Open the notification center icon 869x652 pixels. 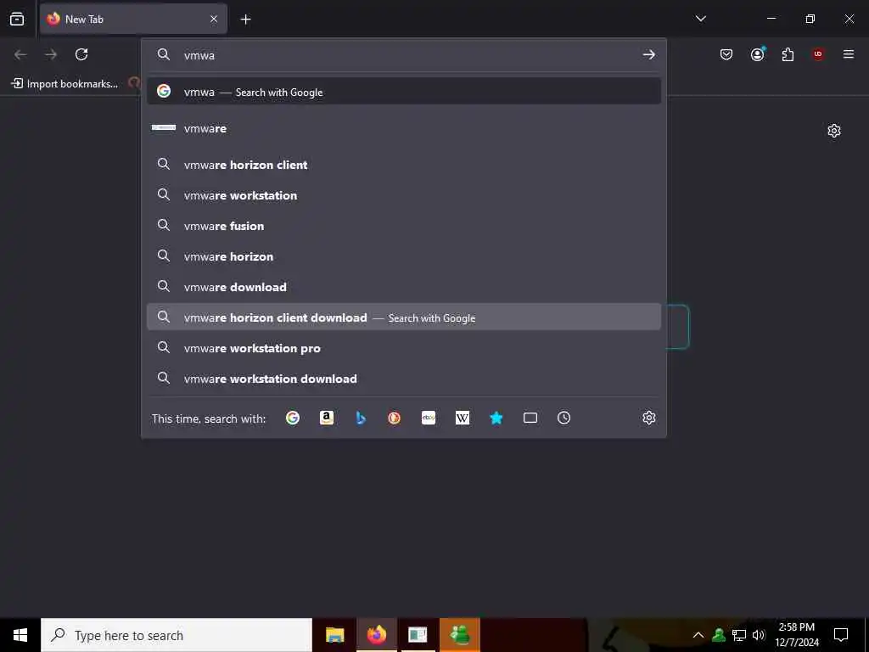[x=841, y=635]
